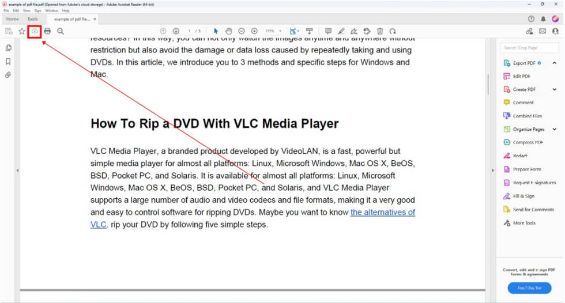The width and height of the screenshot is (565, 303).
Task: Open the Fill & Sign tool
Action: [519, 196]
